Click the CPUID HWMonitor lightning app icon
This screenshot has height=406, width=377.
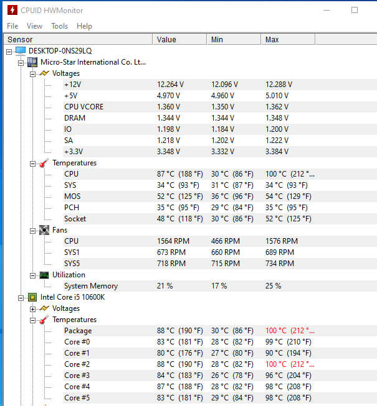(x=12, y=11)
